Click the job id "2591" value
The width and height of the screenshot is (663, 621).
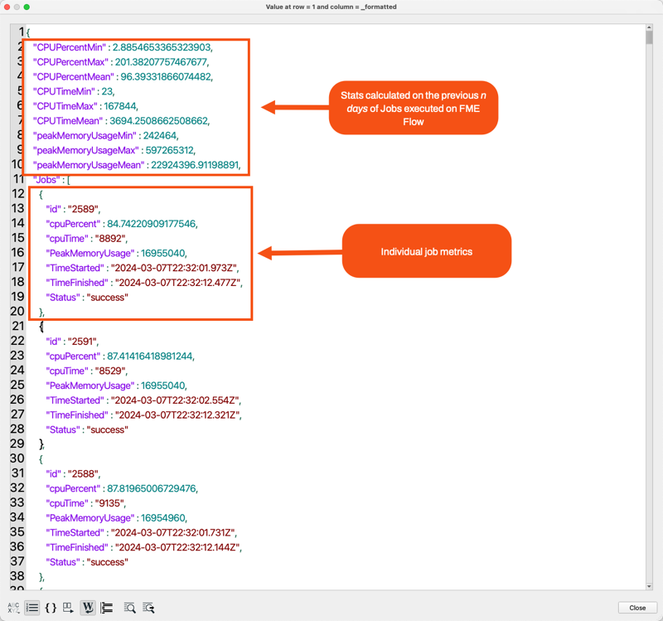[x=83, y=342]
